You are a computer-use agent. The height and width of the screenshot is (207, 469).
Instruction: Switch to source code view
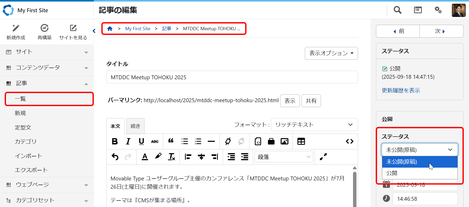[349, 141]
